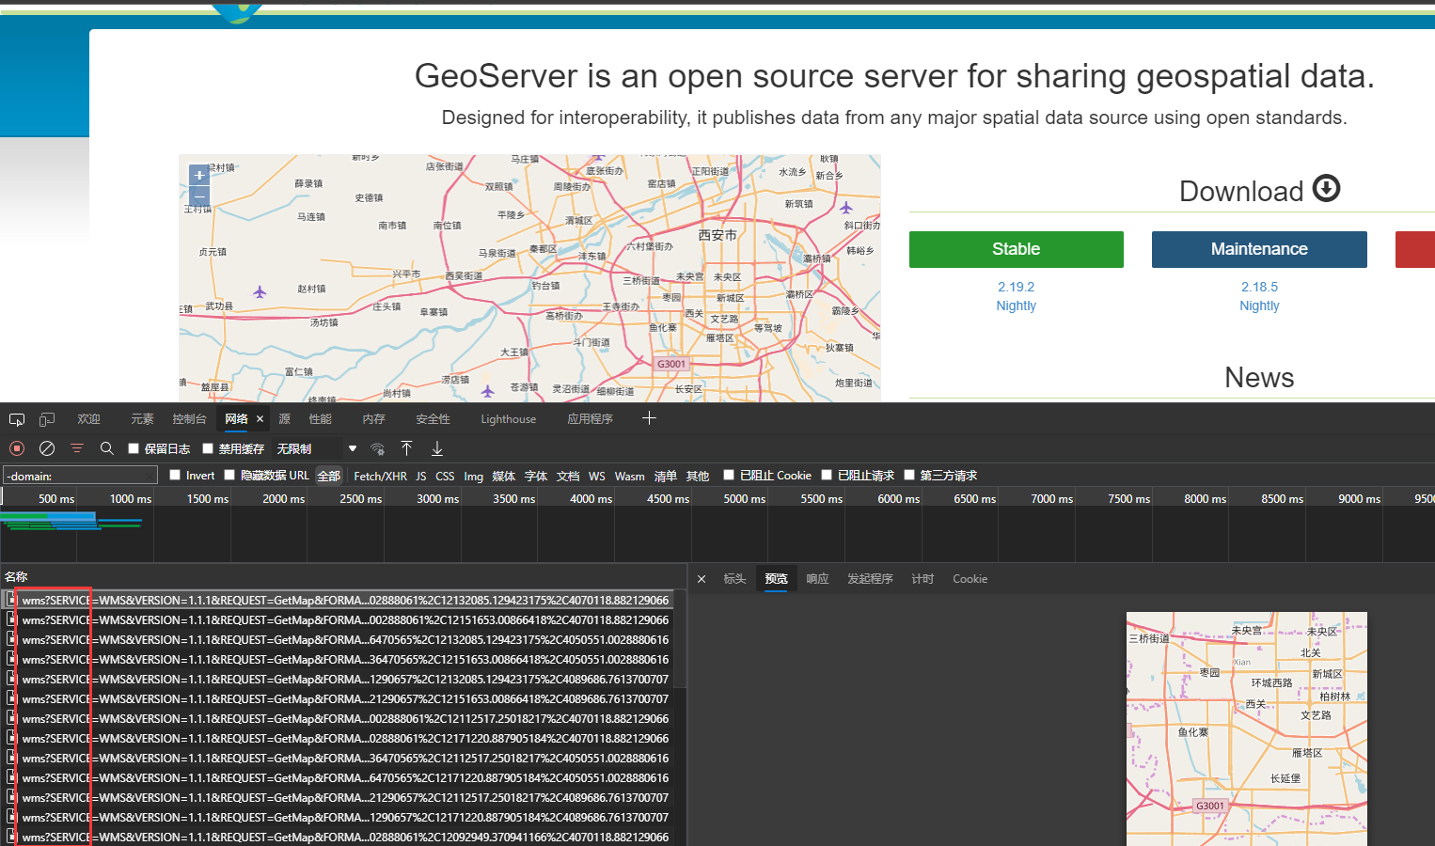1435x846 pixels.
Task: Add a new DevTools tab with plus icon
Action: [649, 418]
